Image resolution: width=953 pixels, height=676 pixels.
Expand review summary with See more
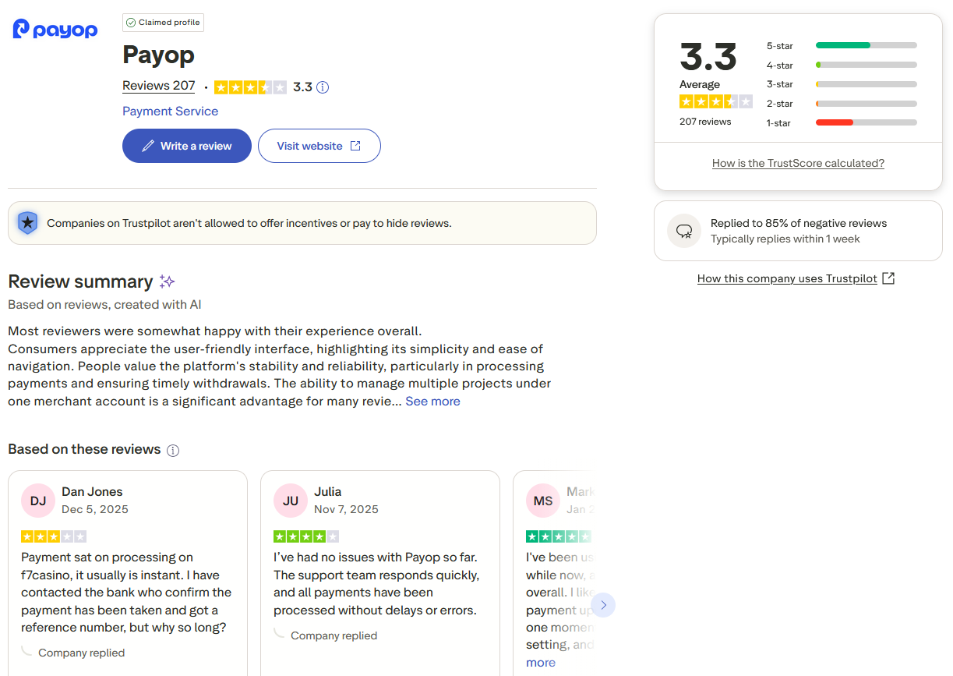pyautogui.click(x=432, y=402)
